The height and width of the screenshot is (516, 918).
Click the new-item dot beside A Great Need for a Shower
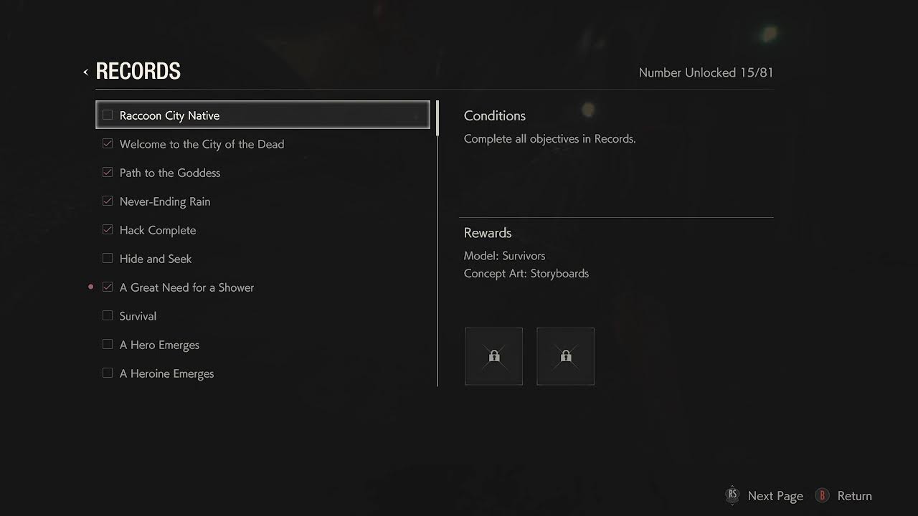coord(90,287)
